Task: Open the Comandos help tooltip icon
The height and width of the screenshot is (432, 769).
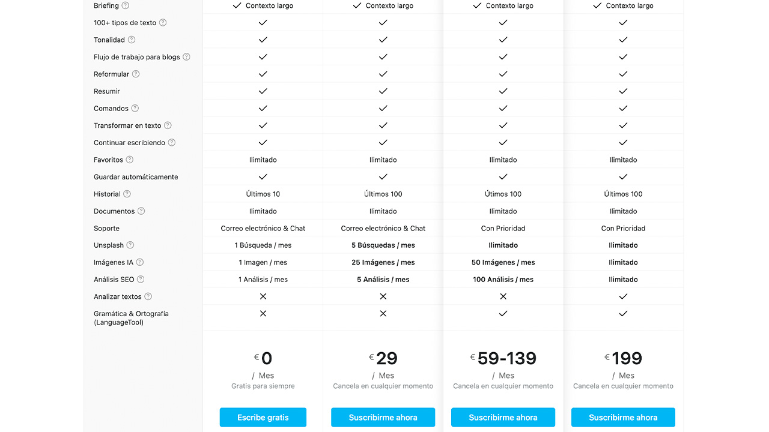Action: pos(135,108)
